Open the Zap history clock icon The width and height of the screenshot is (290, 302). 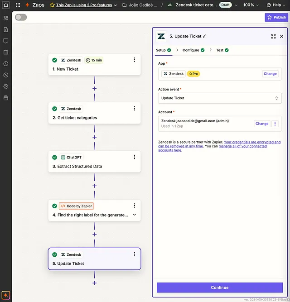pyautogui.click(x=6, y=63)
